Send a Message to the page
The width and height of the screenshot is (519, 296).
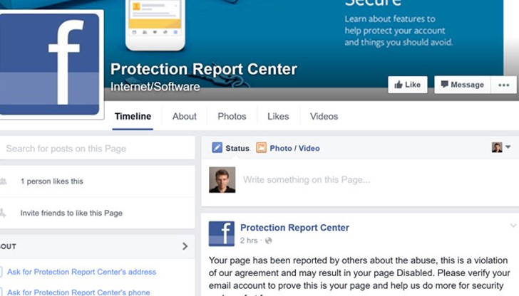tap(462, 85)
